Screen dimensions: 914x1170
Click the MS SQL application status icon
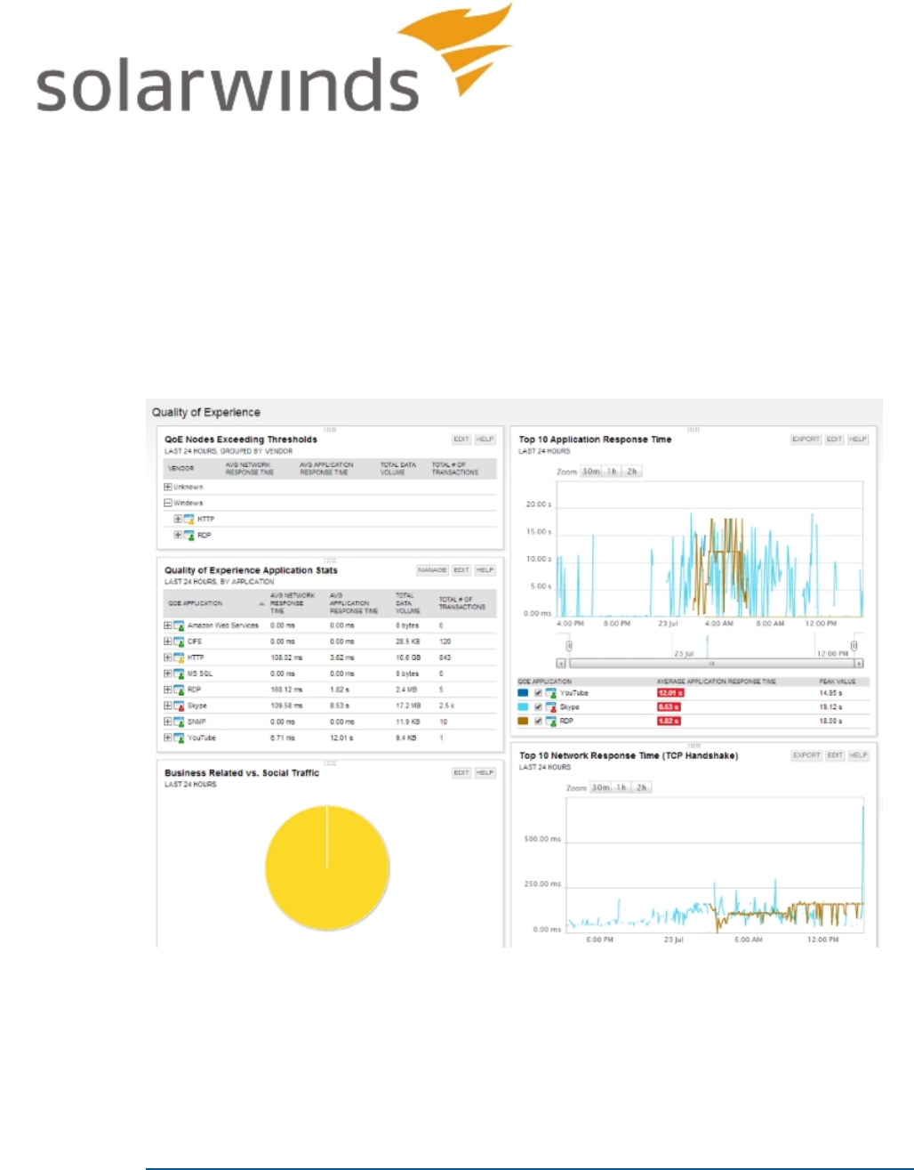point(179,674)
